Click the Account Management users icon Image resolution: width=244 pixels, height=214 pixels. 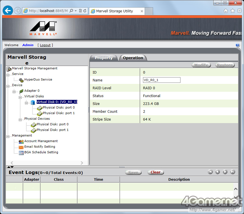click(21, 142)
